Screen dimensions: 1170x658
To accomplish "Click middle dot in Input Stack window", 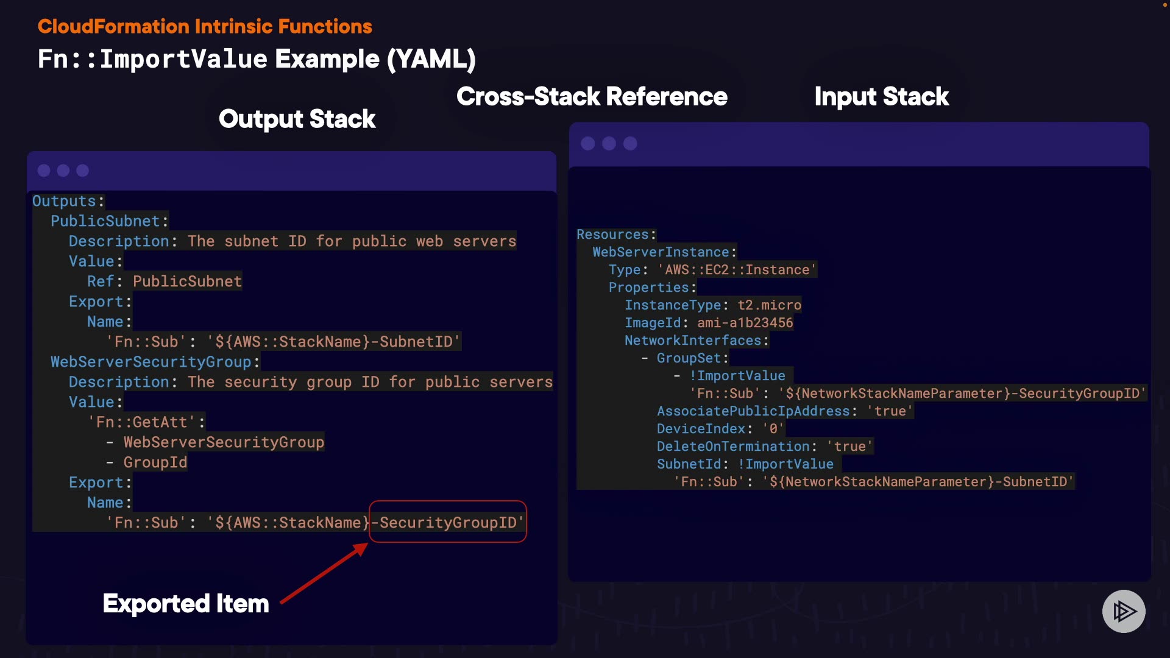I will pos(609,143).
